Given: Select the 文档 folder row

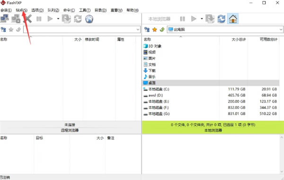Looking at the screenshot, I should (150, 64).
